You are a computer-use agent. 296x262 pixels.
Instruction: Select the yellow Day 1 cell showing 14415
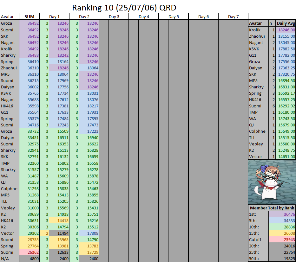tap(59, 220)
